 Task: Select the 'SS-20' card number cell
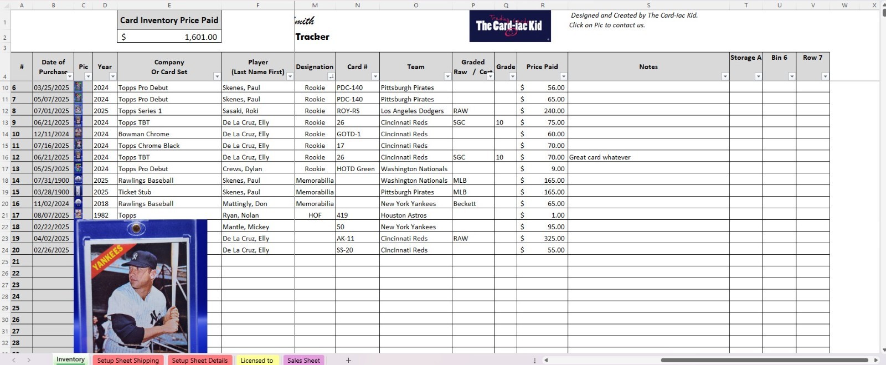pos(357,250)
